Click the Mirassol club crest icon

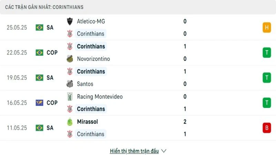coord(70,122)
